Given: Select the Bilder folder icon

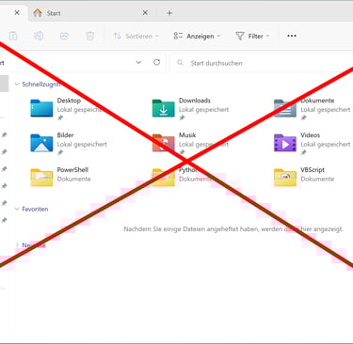Looking at the screenshot, I should (41, 143).
